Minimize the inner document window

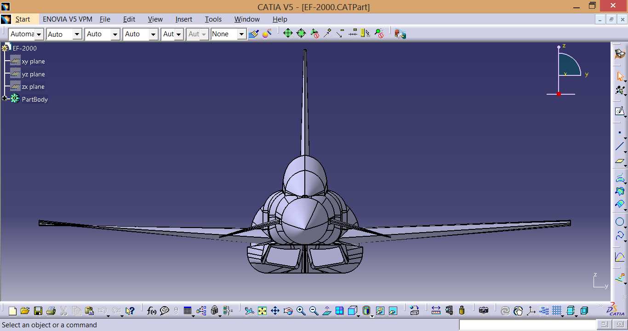pyautogui.click(x=600, y=19)
